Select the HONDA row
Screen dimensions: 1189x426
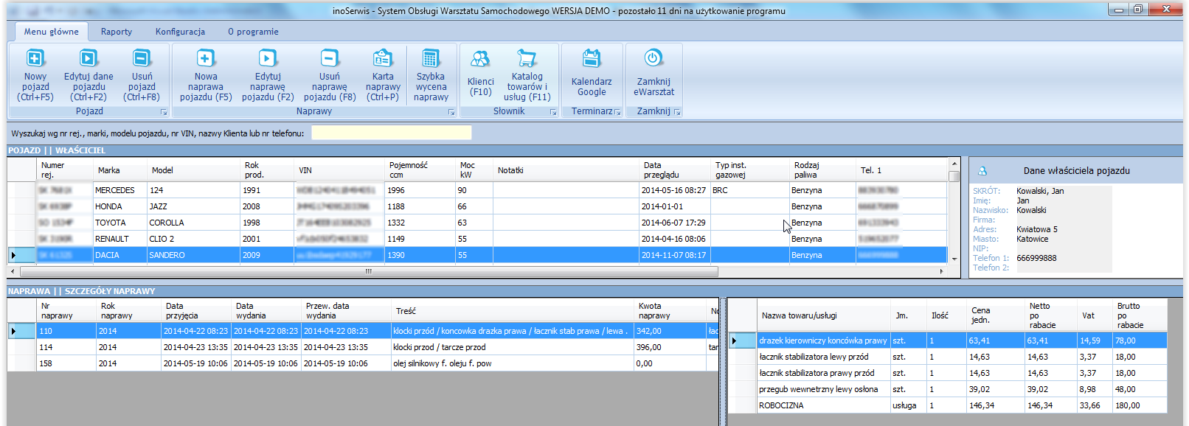477,206
